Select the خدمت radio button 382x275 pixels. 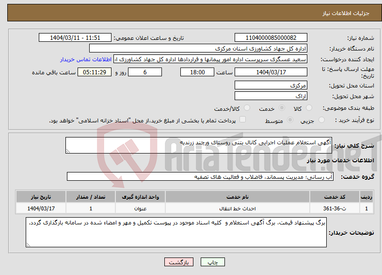point(282,108)
